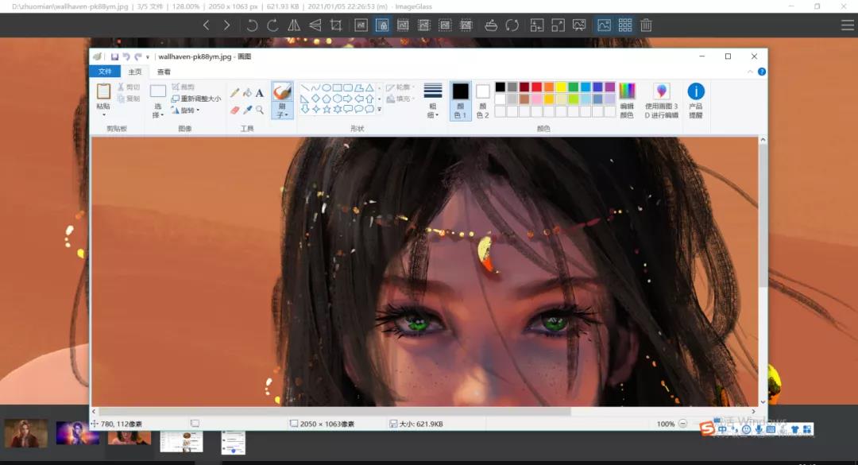
Task: Expand Paint quick access toolbar customize arrow
Action: [x=147, y=57]
